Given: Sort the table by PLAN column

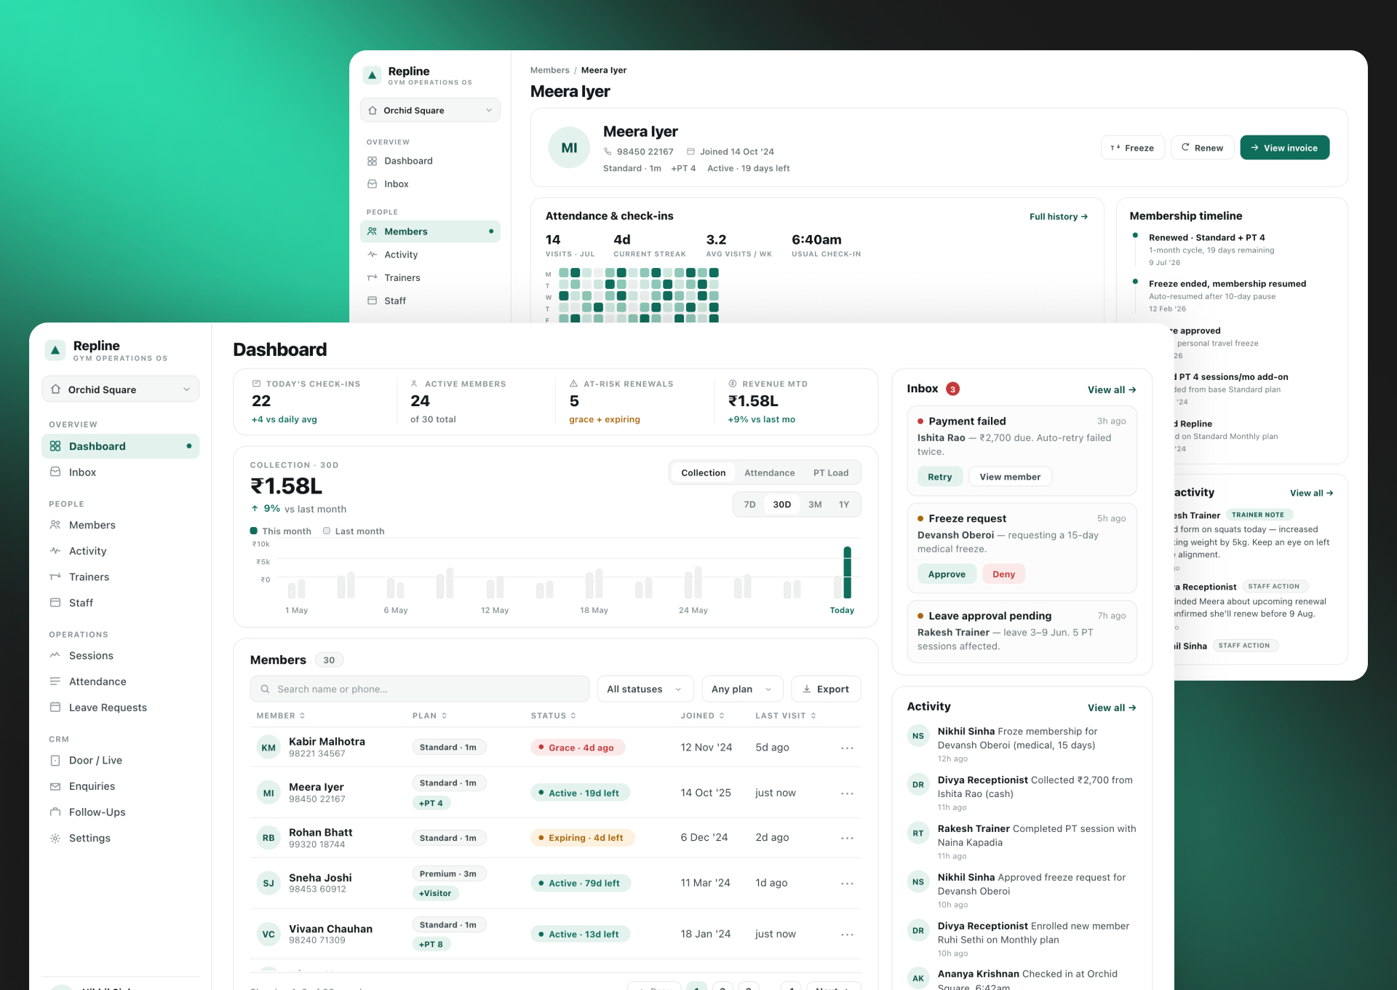Looking at the screenshot, I should click(429, 716).
